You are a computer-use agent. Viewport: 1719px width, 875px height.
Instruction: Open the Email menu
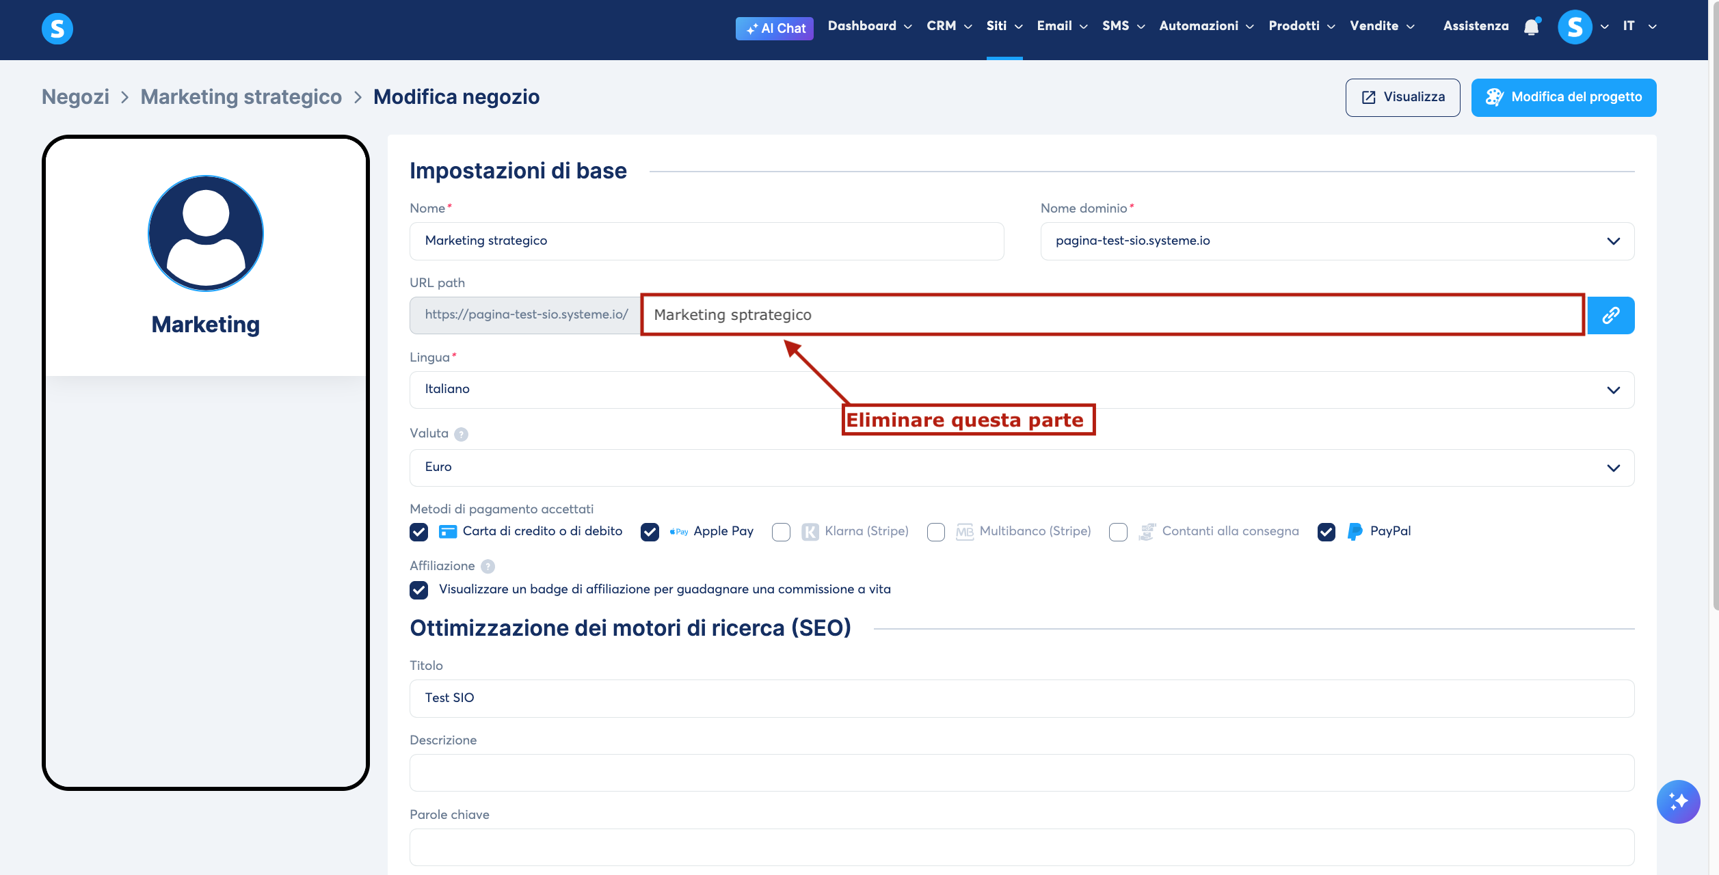click(x=1062, y=26)
